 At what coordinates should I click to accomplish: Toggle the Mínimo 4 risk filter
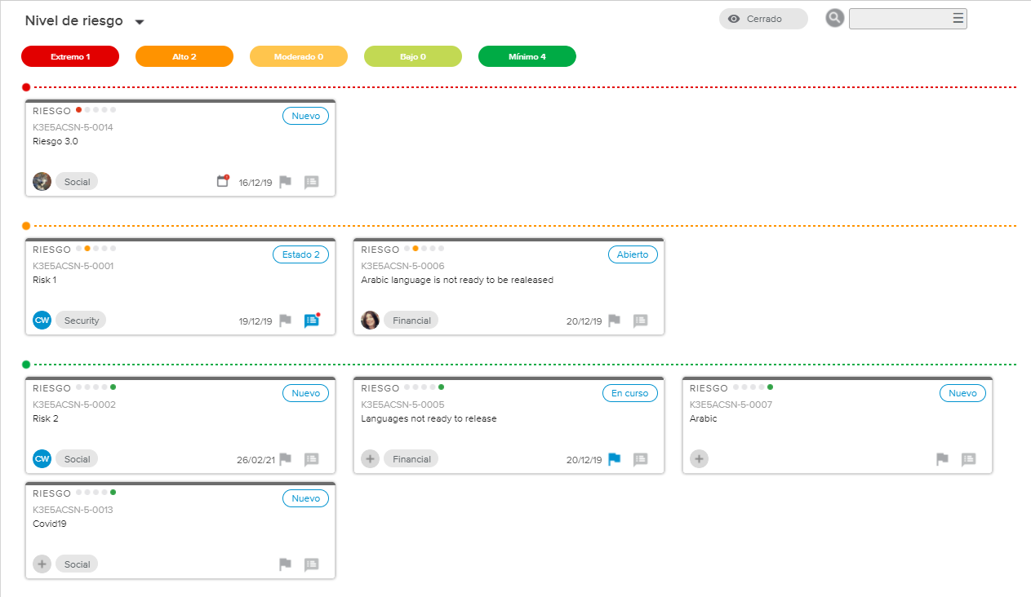[527, 56]
